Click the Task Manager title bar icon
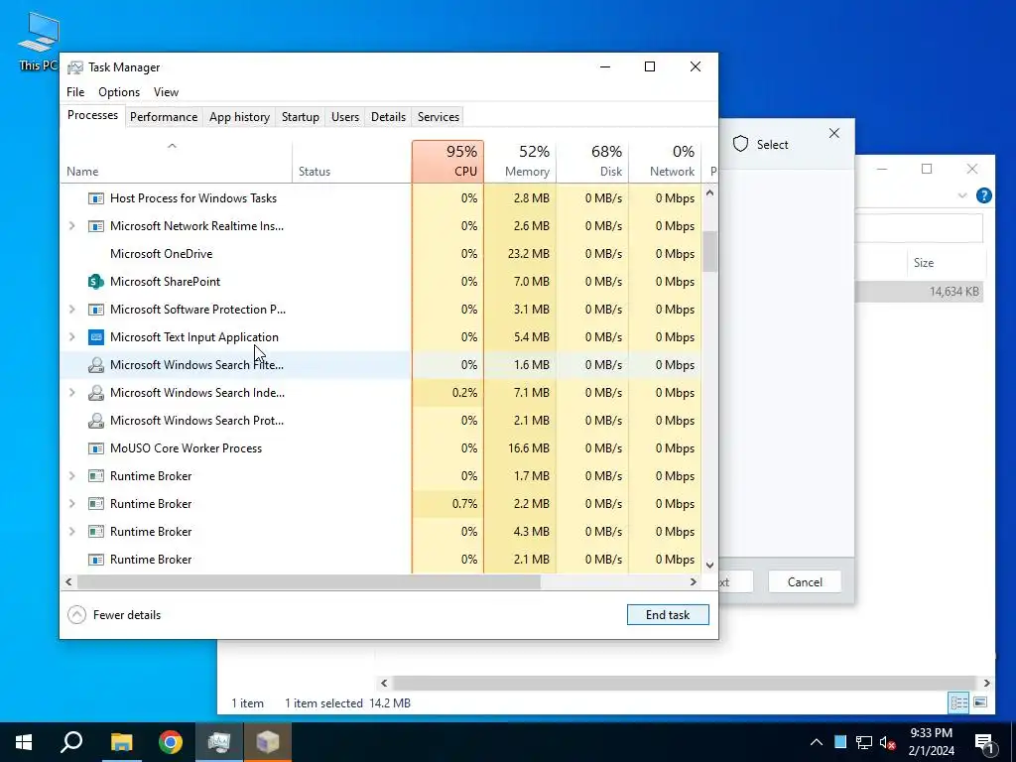 [75, 67]
